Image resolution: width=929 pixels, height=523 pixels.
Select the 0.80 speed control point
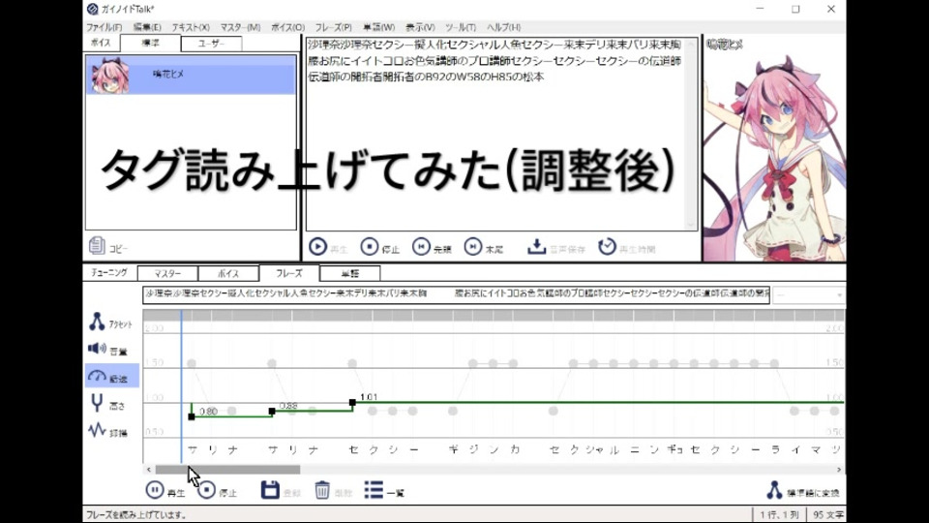pyautogui.click(x=192, y=416)
